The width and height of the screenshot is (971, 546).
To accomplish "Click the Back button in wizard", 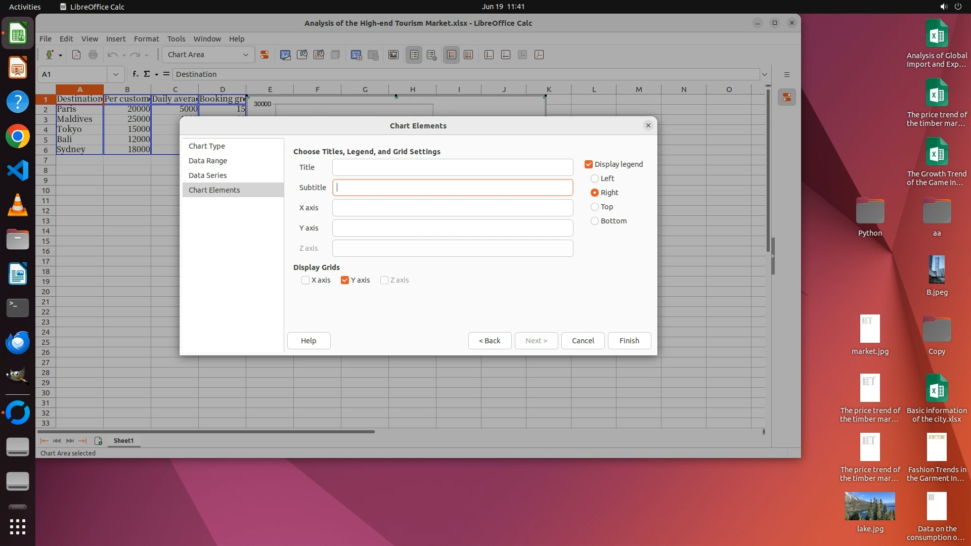I will [490, 341].
